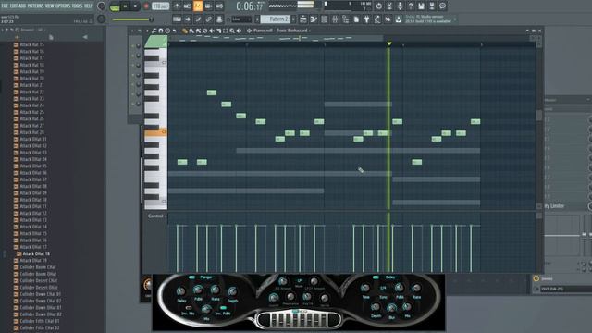Viewport: 592px width, 333px height.
Task: Toggle the red record button
Action: click(x=146, y=6)
